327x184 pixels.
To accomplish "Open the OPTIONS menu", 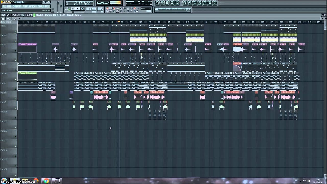I will pos(33,6).
